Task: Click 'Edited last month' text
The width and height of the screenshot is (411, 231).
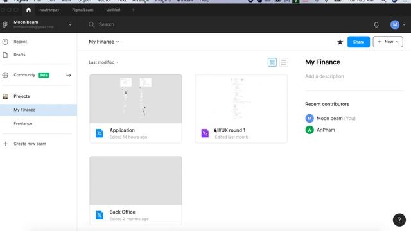Action: [231, 137]
